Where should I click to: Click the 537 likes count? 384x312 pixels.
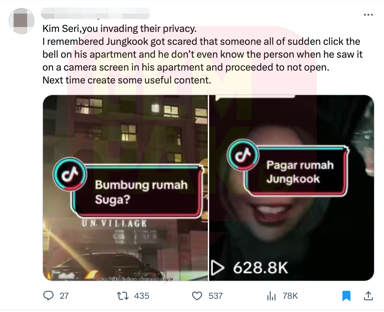216,296
